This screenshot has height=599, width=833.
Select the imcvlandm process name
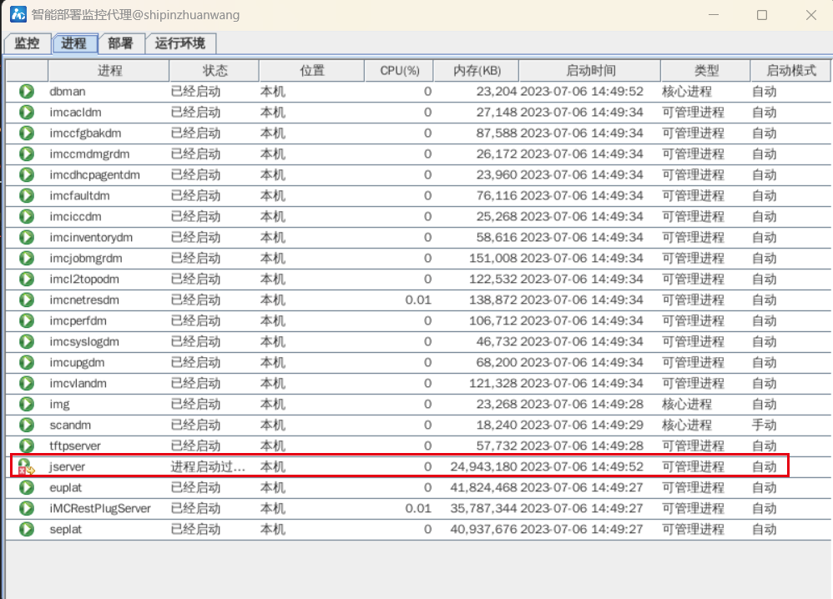[x=78, y=383]
